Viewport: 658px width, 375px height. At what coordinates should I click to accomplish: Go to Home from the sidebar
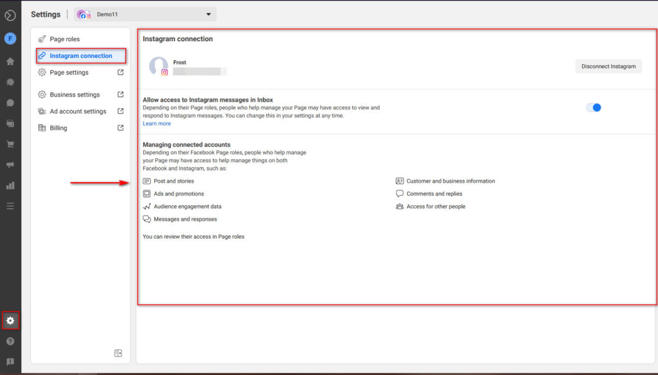[x=10, y=61]
